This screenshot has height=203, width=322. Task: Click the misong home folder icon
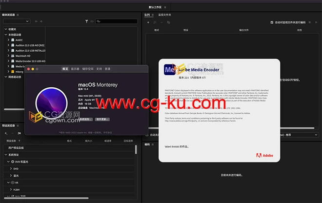(13, 72)
